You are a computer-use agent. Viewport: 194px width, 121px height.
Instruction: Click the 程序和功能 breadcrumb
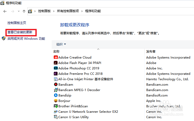[93, 11]
